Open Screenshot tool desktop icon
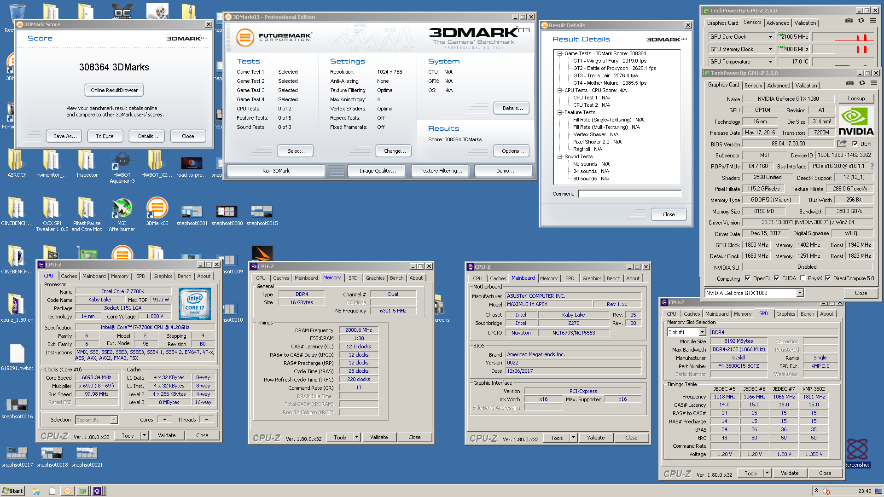The width and height of the screenshot is (884, 497). click(857, 453)
